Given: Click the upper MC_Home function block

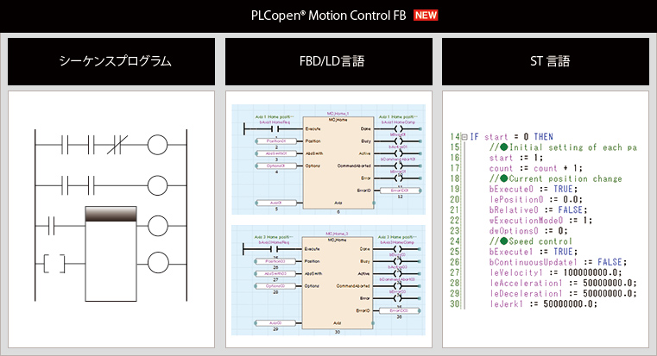Looking at the screenshot, I should pos(338,161).
